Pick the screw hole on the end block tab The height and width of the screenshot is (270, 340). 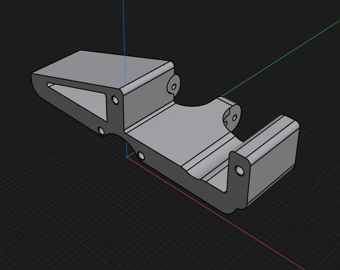coord(239,170)
